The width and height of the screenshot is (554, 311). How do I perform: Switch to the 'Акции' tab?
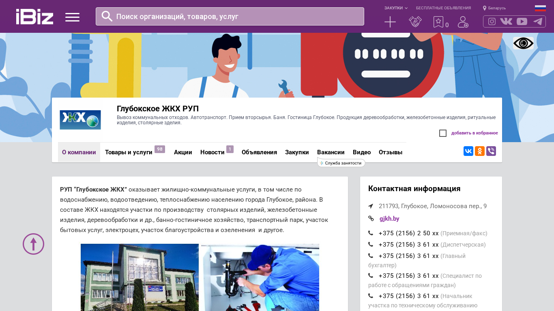point(183,152)
